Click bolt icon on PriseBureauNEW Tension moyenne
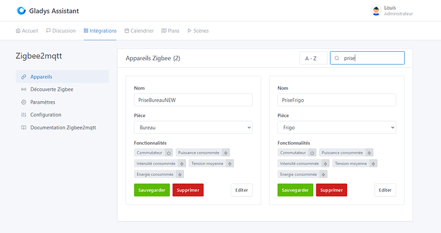441x233 pixels. [x=230, y=164]
